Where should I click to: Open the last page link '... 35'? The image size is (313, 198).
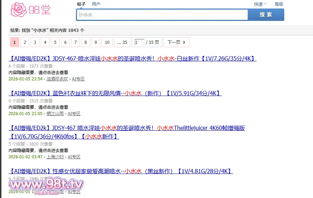(x=122, y=43)
